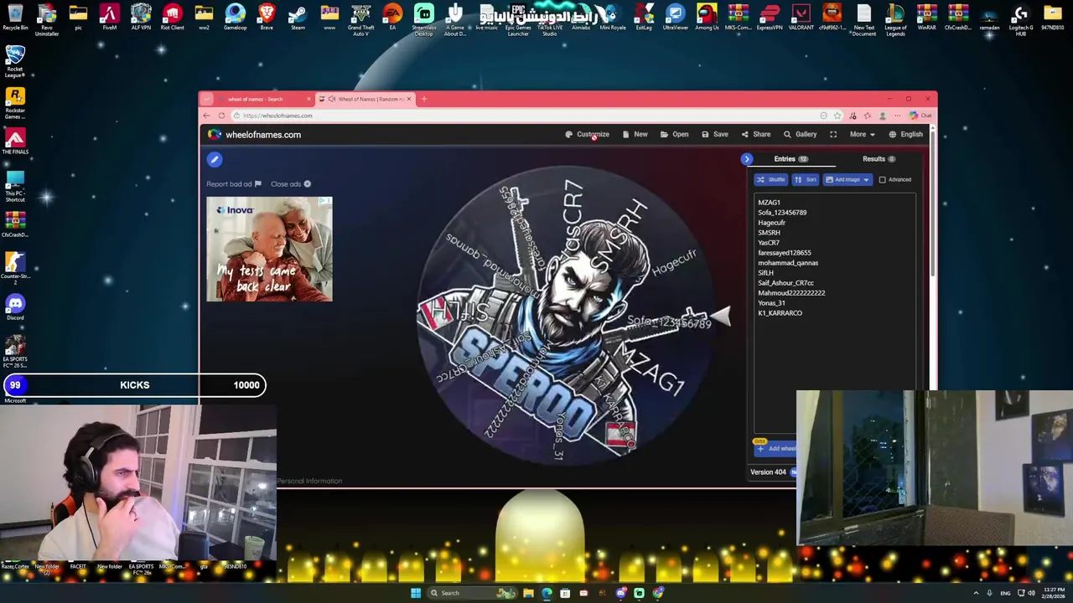The height and width of the screenshot is (603, 1073).
Task: Go back in the browser
Action: 207,116
